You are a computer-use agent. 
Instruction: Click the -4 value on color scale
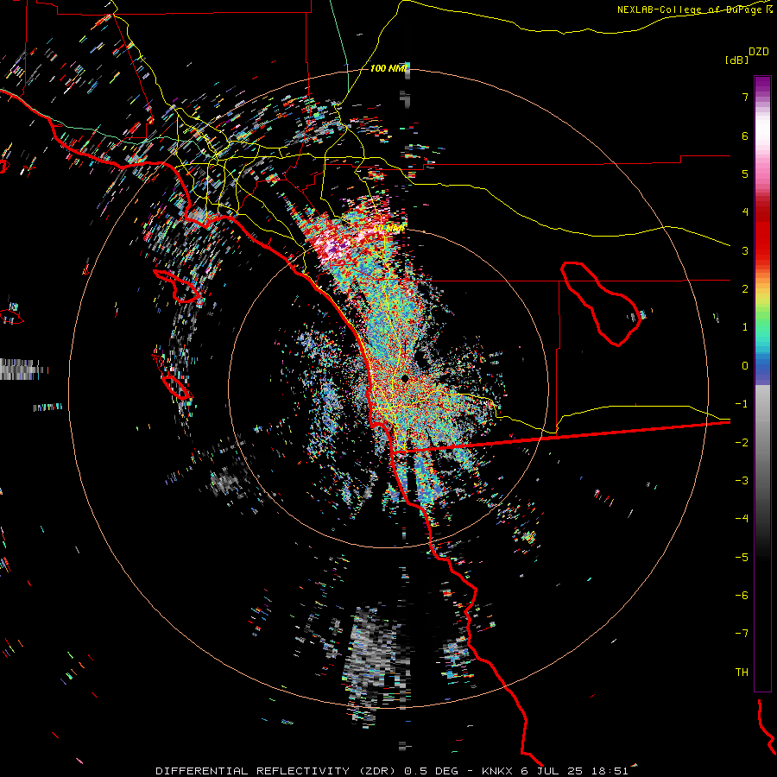pos(742,519)
